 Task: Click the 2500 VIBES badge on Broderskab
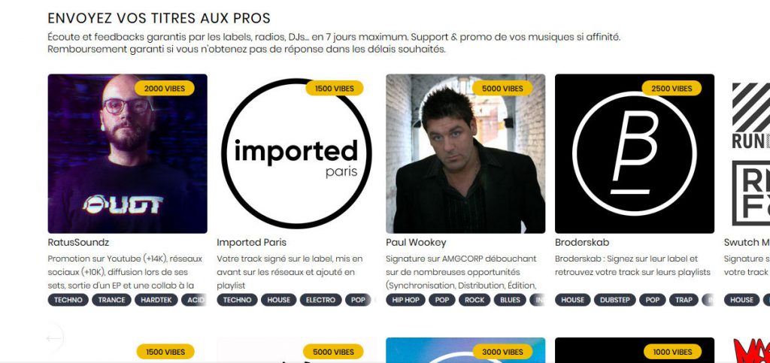click(x=671, y=88)
